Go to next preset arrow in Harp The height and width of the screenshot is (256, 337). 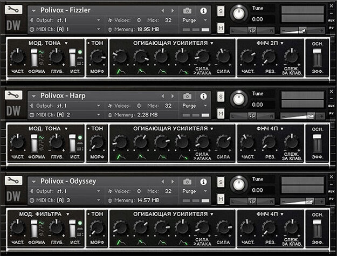173,96
